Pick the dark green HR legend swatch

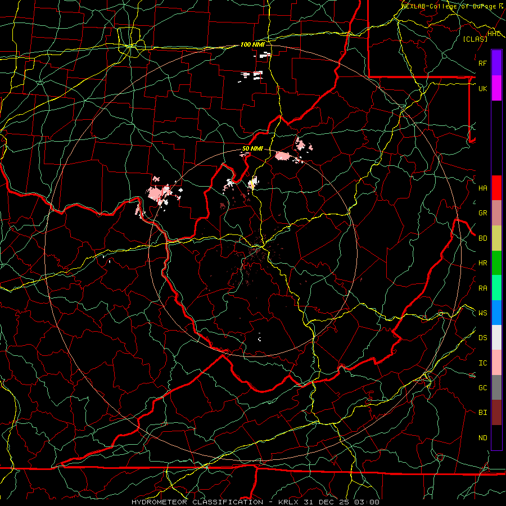496,263
